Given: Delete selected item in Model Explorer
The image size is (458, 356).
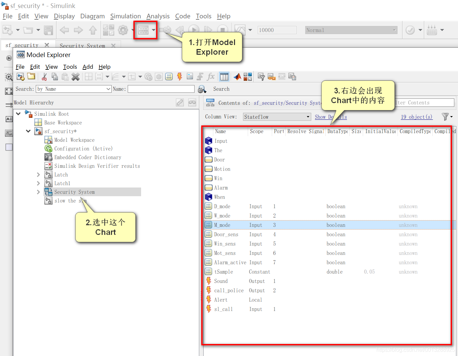Looking at the screenshot, I should coord(76,77).
